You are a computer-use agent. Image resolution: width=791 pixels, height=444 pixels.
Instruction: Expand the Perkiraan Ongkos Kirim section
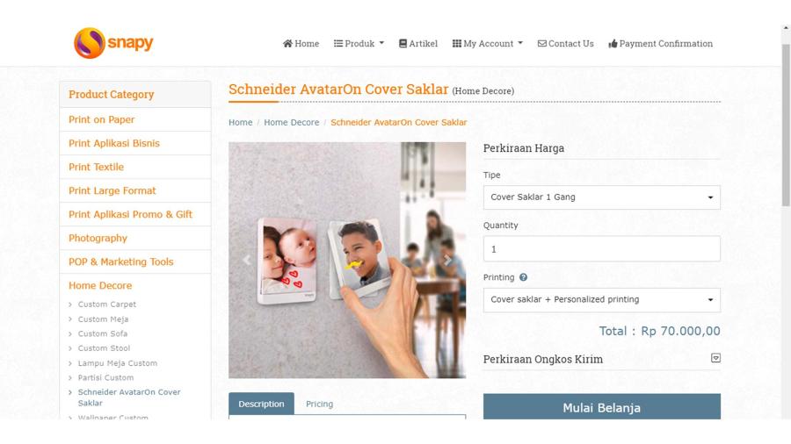pos(715,358)
